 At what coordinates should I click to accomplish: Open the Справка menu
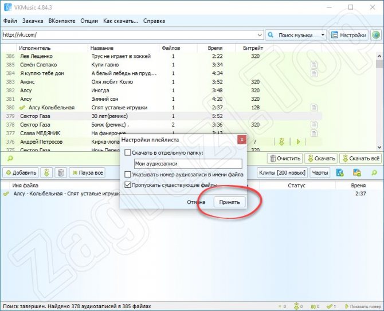coord(154,21)
